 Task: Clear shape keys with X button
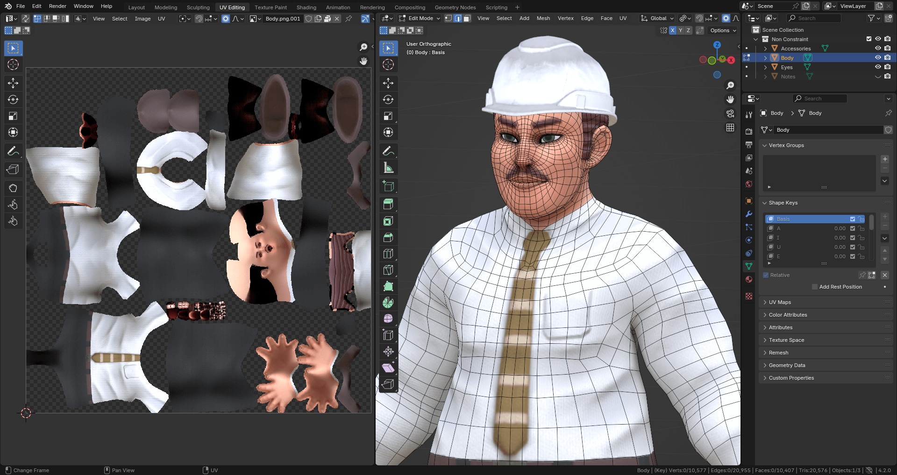884,275
